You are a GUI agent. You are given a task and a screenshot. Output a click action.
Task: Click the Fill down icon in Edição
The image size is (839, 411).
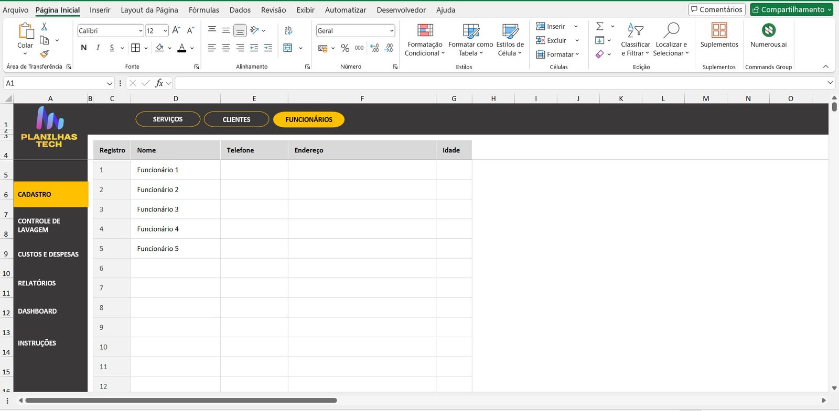point(600,40)
